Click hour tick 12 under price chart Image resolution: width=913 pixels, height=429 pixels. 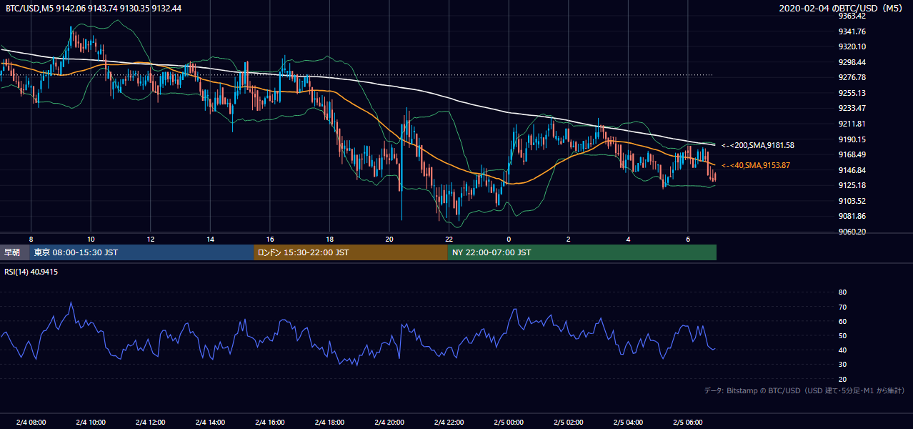(x=150, y=238)
